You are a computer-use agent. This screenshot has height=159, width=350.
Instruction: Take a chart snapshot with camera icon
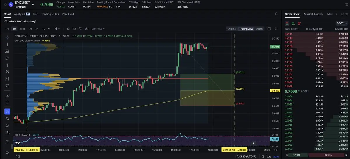87,29
